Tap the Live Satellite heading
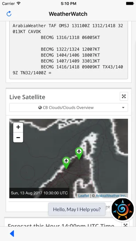 27,97
